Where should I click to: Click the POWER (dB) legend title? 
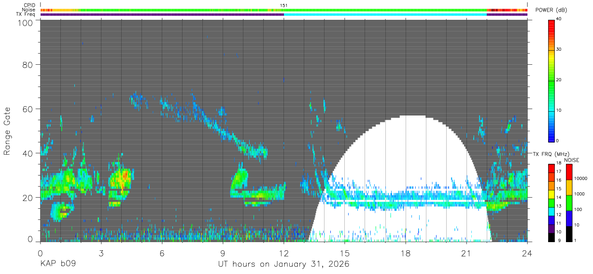click(551, 10)
